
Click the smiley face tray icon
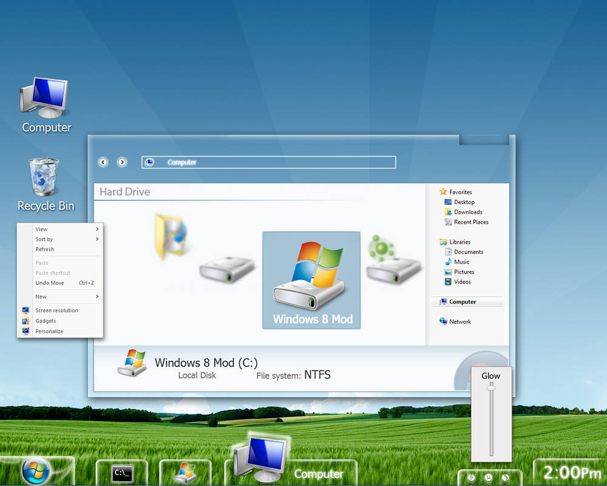(489, 477)
